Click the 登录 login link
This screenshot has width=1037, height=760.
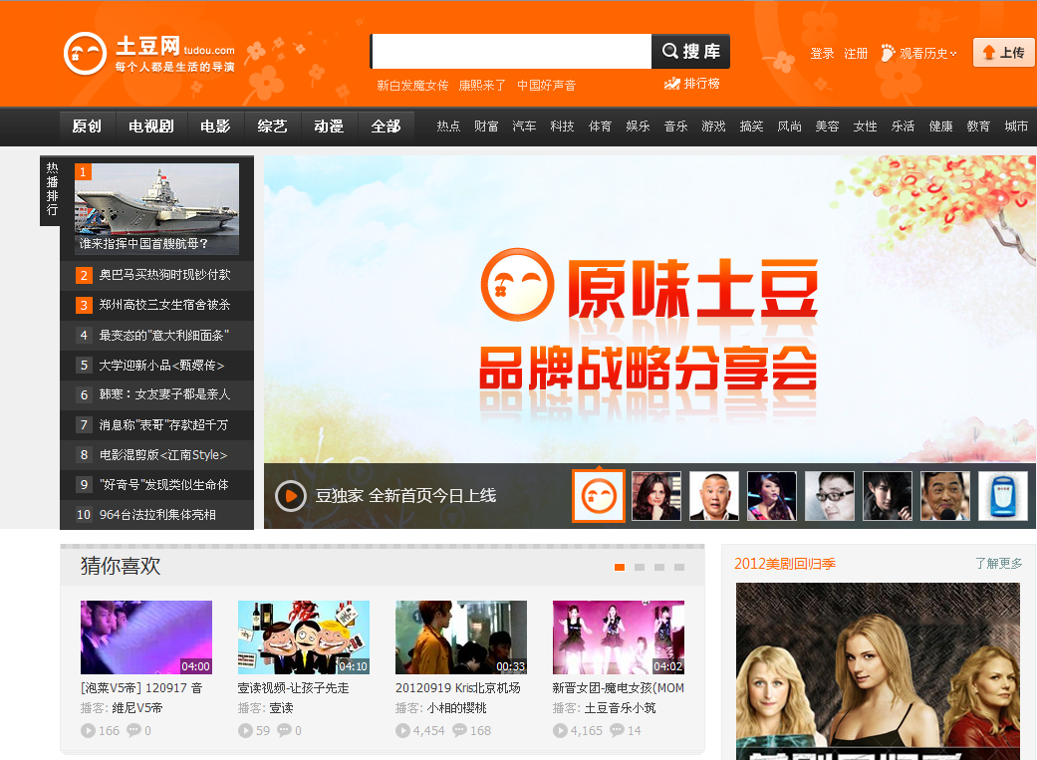point(822,54)
